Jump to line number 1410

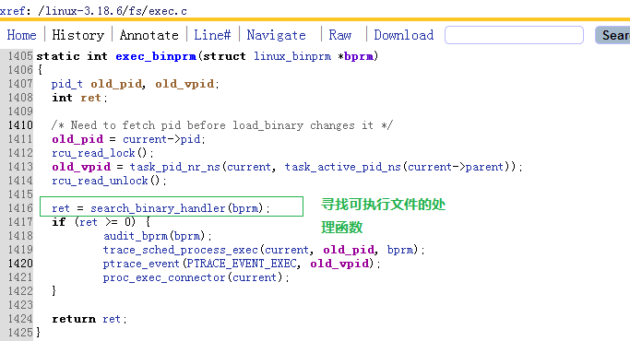(20, 125)
